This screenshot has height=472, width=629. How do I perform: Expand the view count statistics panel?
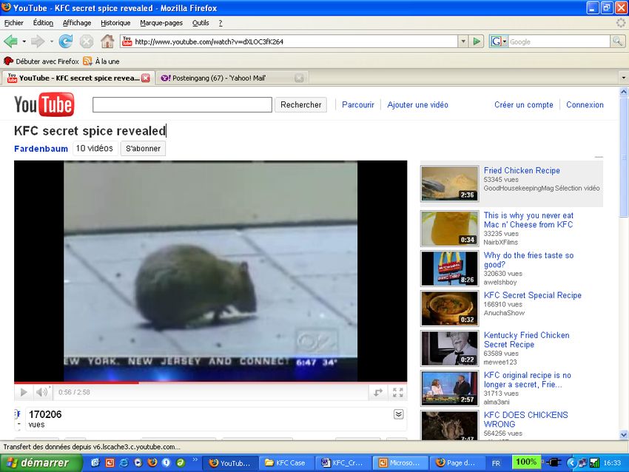pos(398,414)
